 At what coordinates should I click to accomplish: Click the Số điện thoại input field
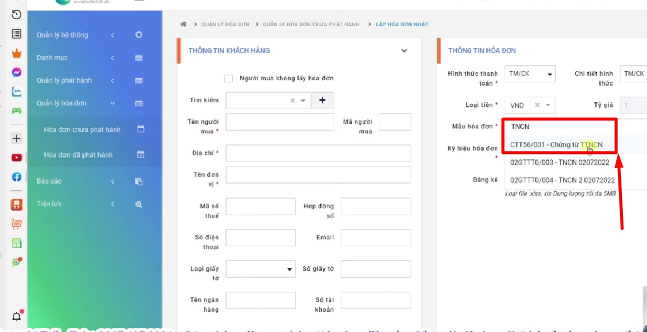pyautogui.click(x=261, y=238)
